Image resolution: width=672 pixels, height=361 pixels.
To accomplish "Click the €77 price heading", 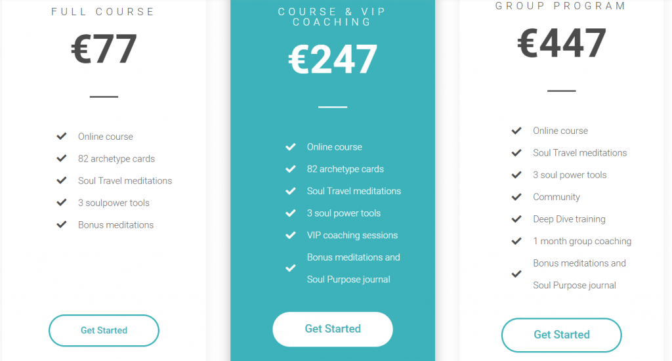I will (x=104, y=49).
